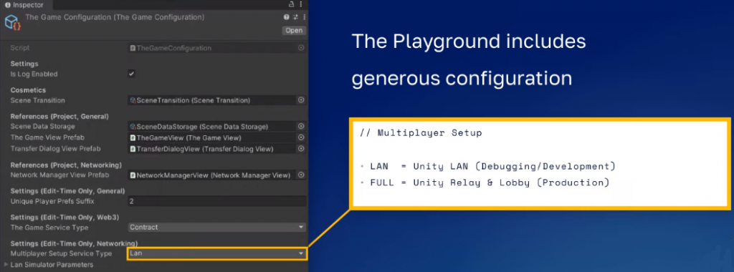Click the preset selector icon in header
The height and width of the screenshot is (272, 734).
pyautogui.click(x=296, y=17)
